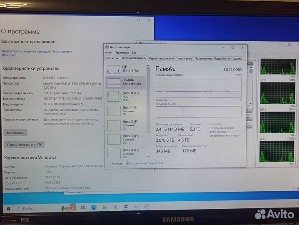Switch to the Службы tab
This screenshot has width=299, height=225.
[237, 59]
